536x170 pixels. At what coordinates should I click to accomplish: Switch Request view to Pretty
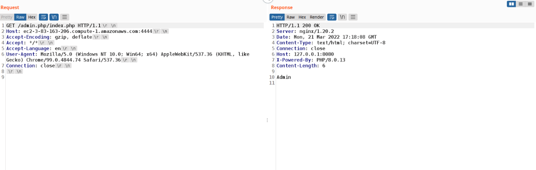(x=7, y=17)
